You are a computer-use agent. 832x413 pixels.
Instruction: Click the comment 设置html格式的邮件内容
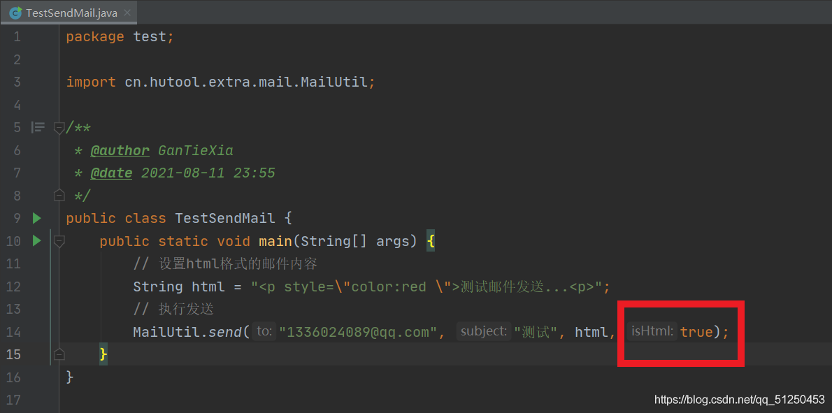pyautogui.click(x=226, y=263)
